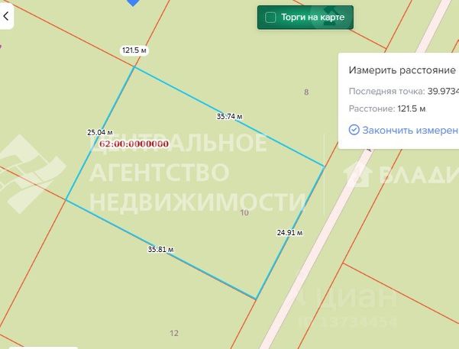Click the 35.74 м segment label

tap(229, 117)
